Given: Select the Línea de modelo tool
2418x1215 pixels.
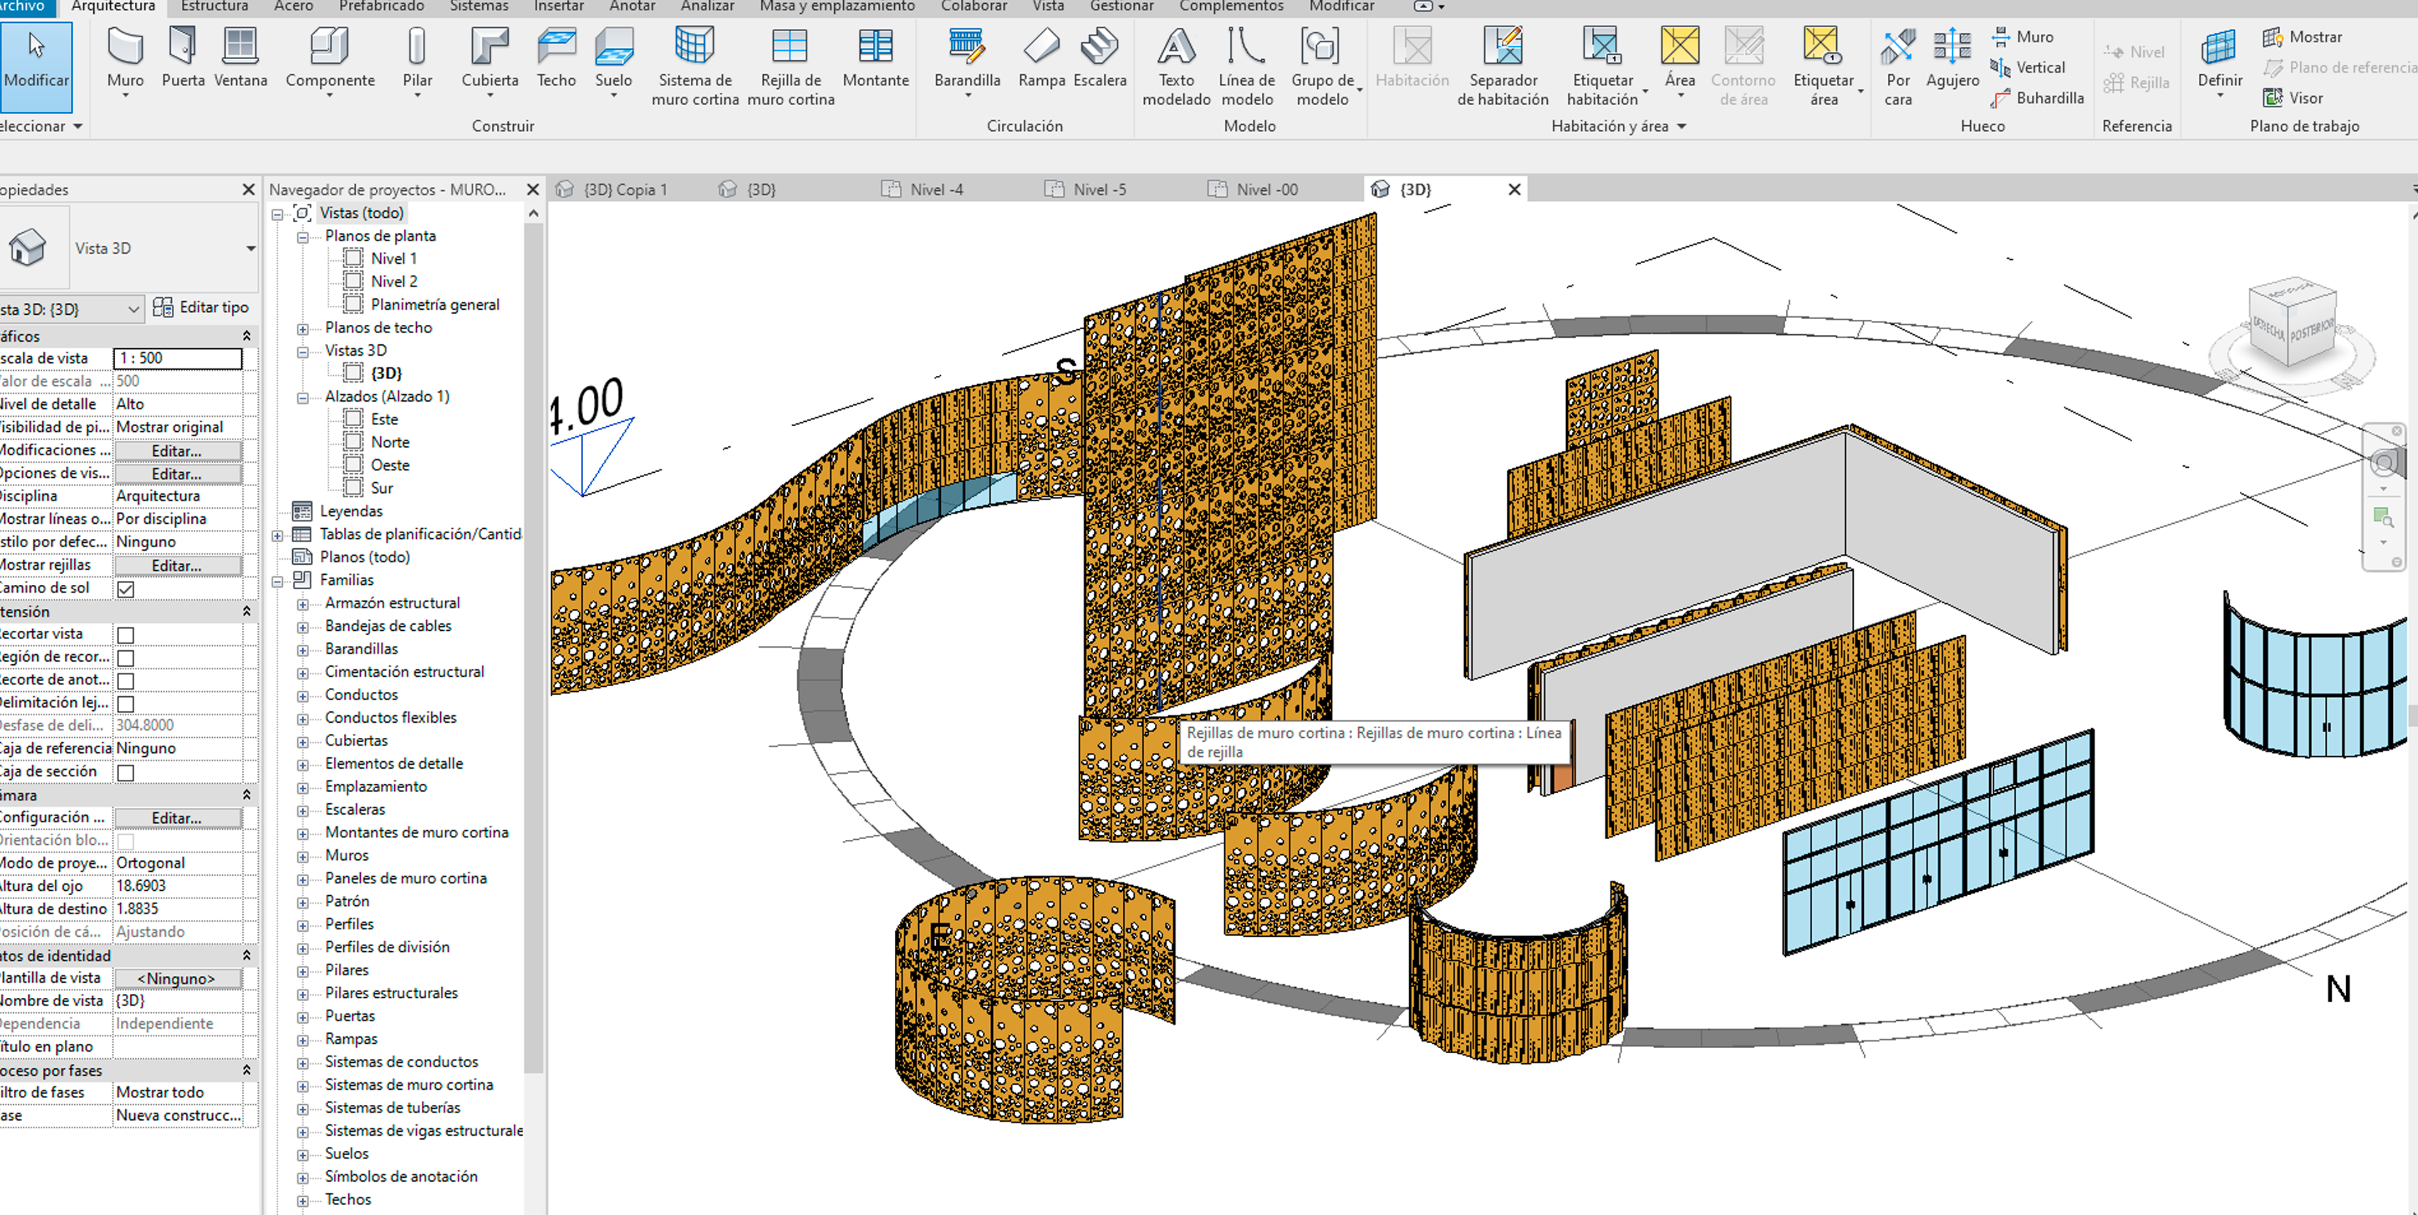Looking at the screenshot, I should (x=1247, y=65).
